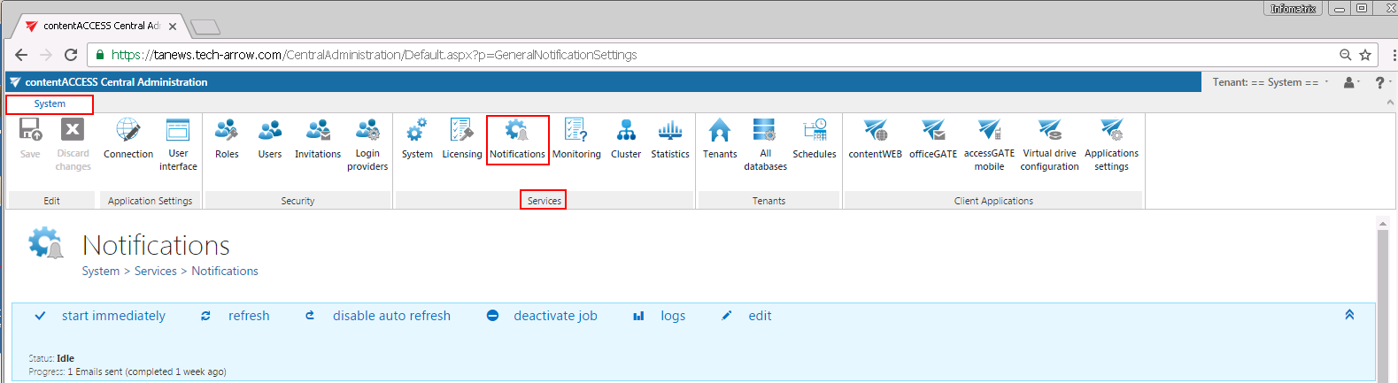Click the browser address bar URL
Screen dimensions: 1398x383
point(374,55)
